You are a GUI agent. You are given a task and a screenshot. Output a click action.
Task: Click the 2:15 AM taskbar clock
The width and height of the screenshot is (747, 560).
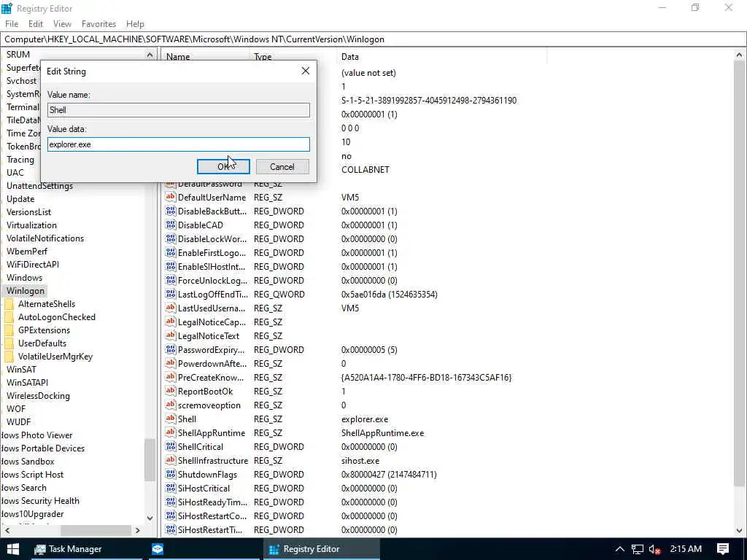tap(686, 549)
